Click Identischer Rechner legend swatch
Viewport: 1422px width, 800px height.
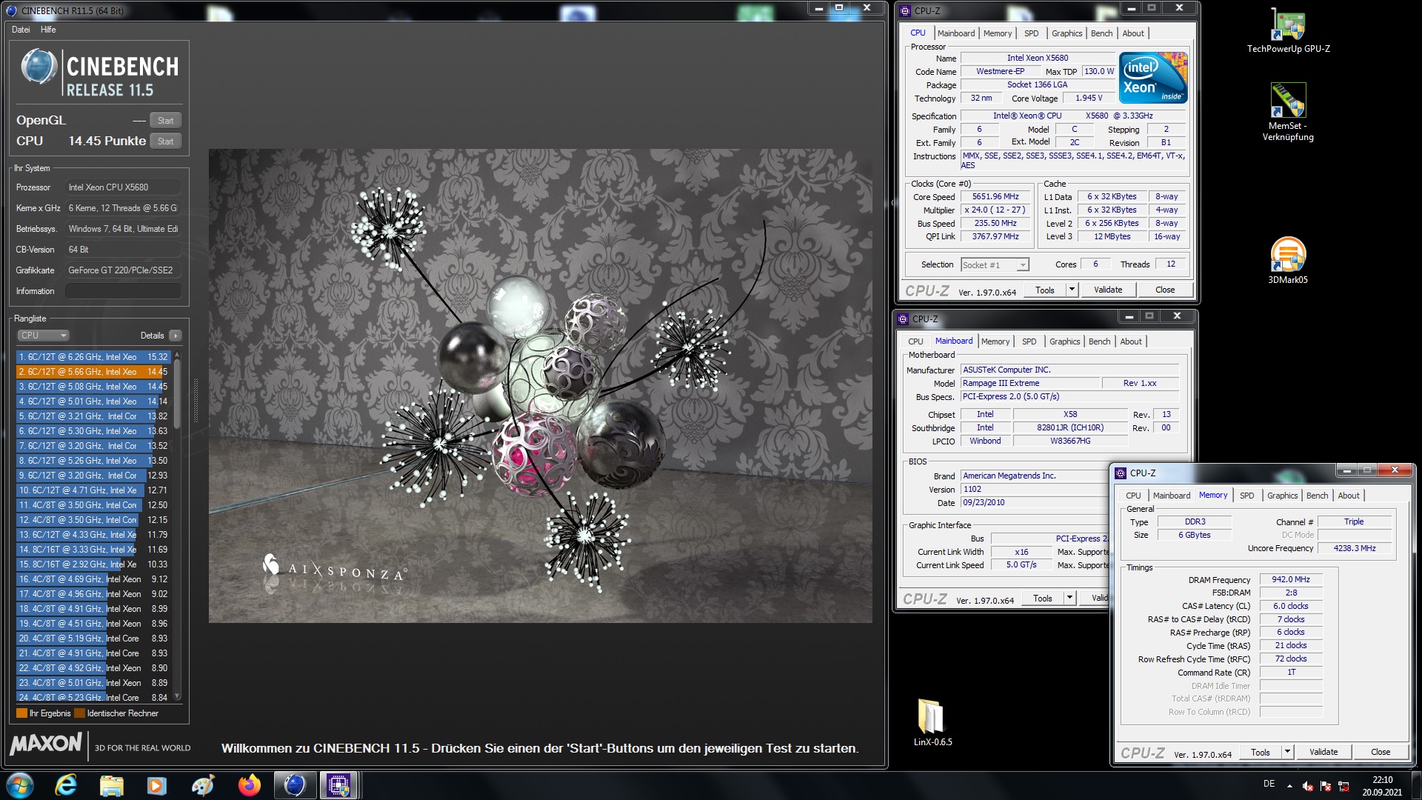click(79, 713)
